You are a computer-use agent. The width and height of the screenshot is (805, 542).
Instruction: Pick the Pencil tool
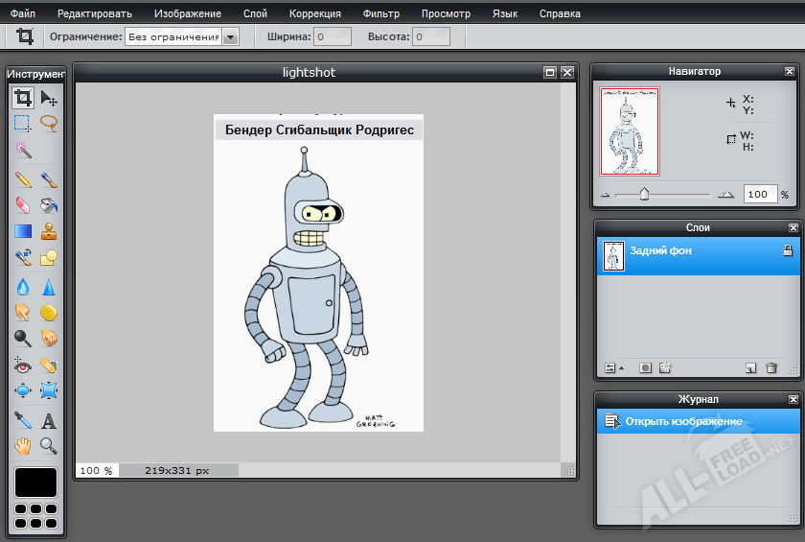click(23, 178)
